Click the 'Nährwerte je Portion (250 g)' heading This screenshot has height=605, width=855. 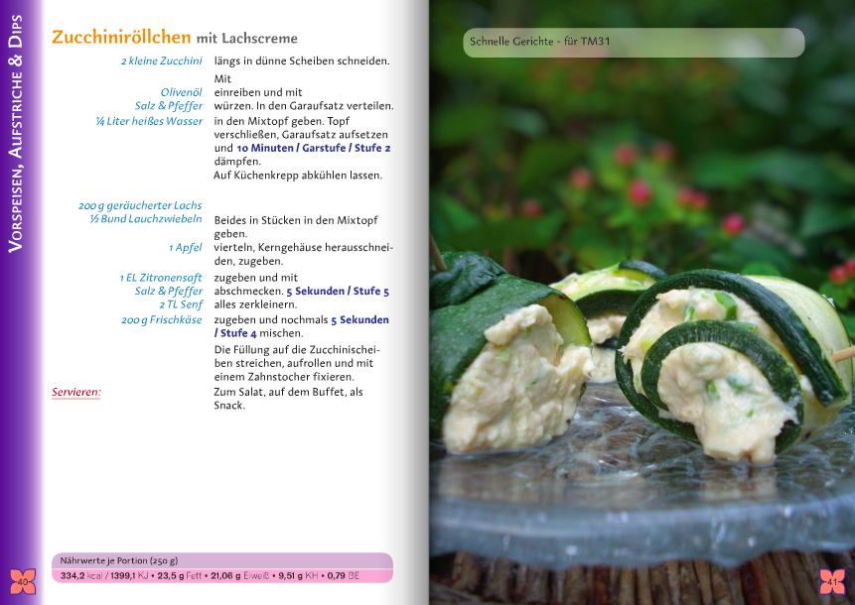coord(119,560)
